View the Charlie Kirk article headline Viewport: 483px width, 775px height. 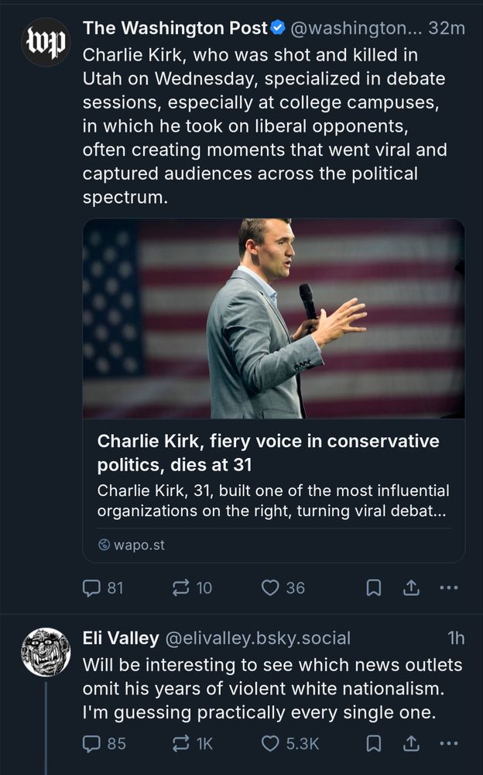[x=269, y=452]
